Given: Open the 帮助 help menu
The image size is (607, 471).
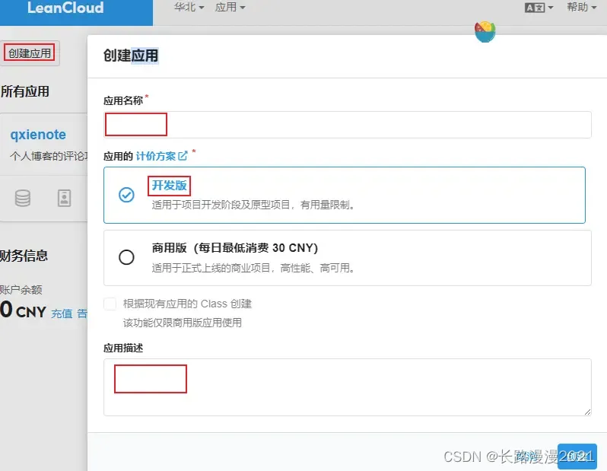Looking at the screenshot, I should [581, 7].
